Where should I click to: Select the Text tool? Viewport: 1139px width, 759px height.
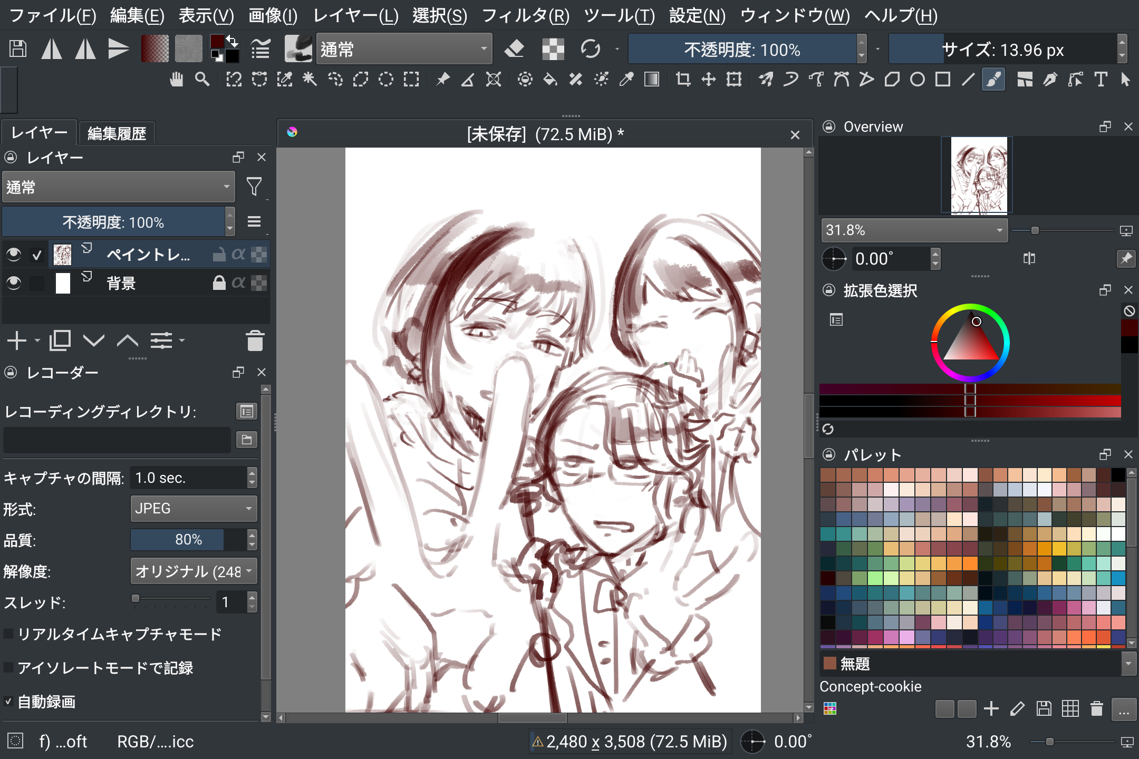(x=1101, y=80)
